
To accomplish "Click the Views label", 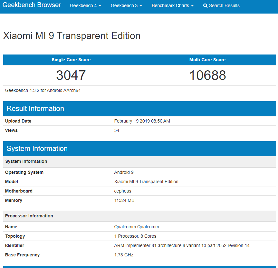I will 11,130.
